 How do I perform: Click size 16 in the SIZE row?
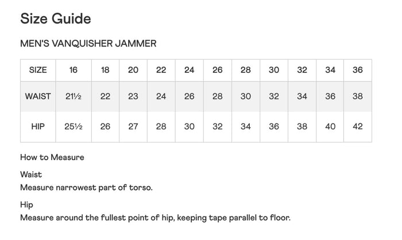[x=74, y=70]
